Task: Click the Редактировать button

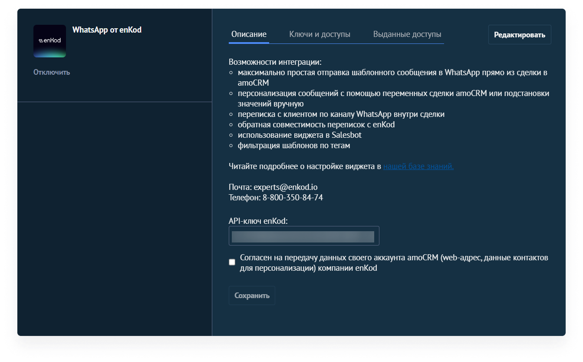Action: click(x=520, y=35)
